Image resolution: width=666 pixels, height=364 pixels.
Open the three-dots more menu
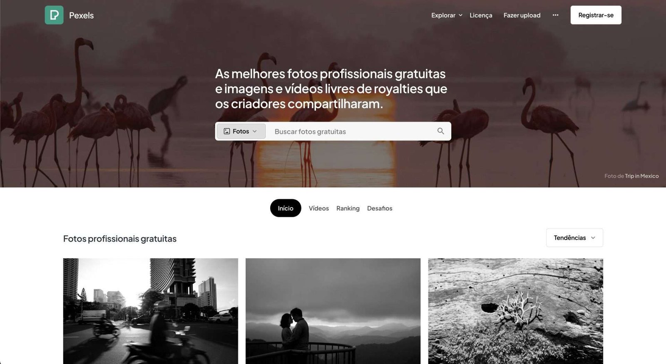555,15
